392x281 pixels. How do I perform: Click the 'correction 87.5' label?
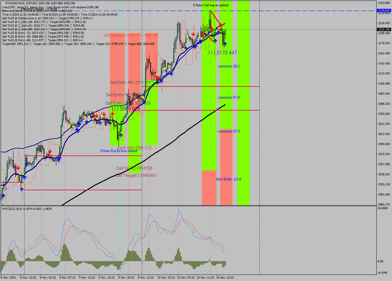pos(228,131)
